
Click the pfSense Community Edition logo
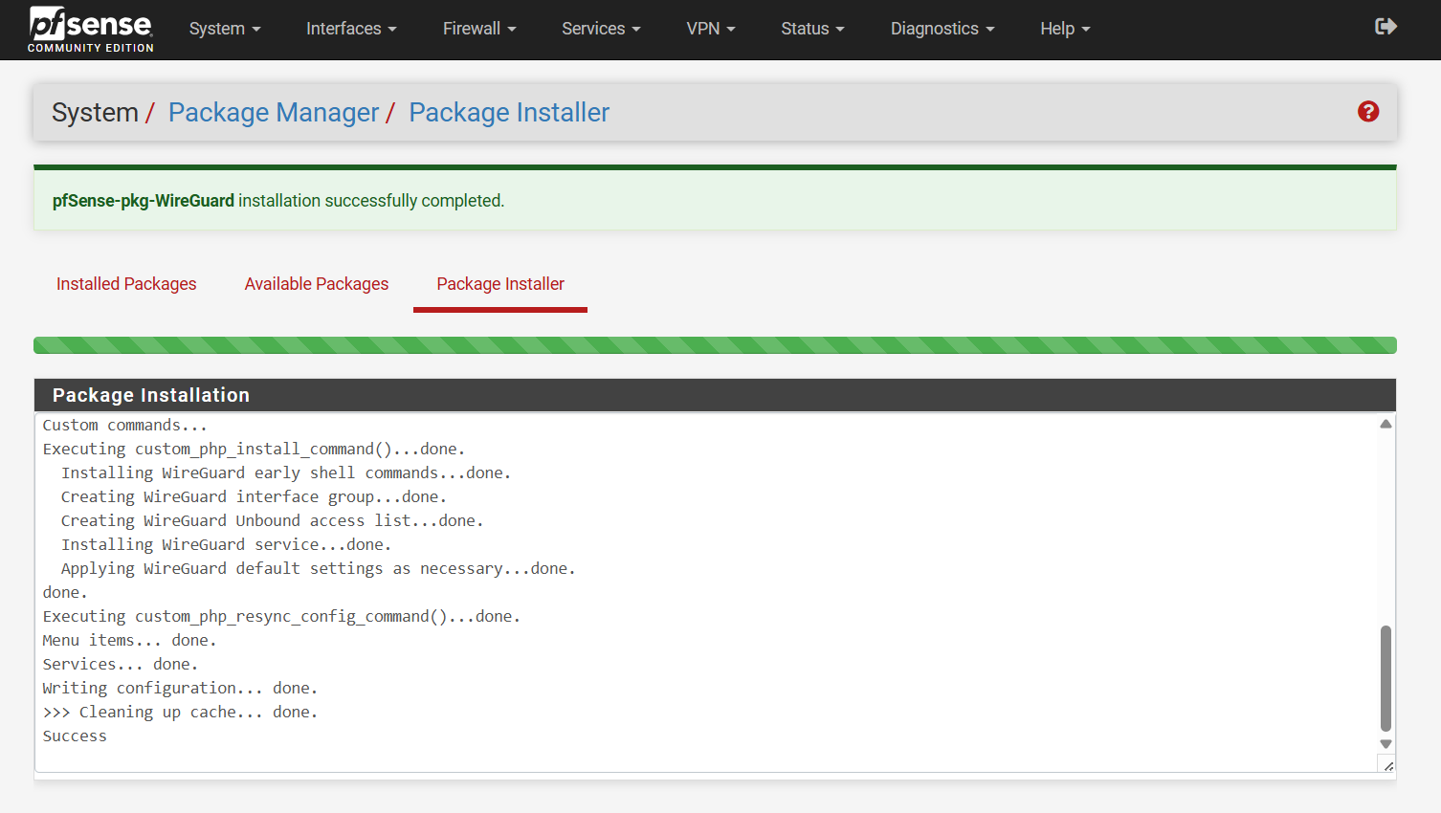90,29
